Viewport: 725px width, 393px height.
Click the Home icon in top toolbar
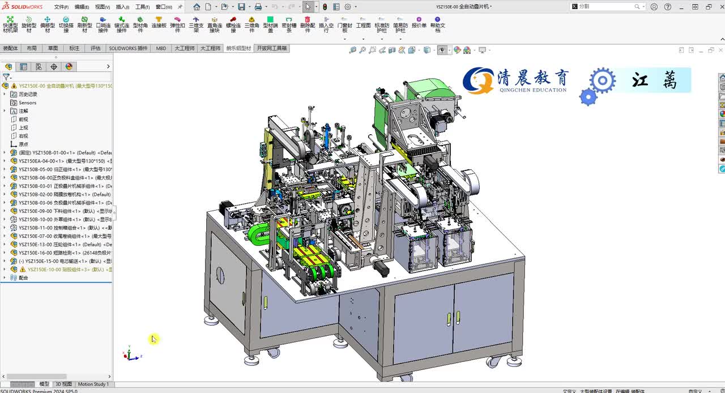197,7
